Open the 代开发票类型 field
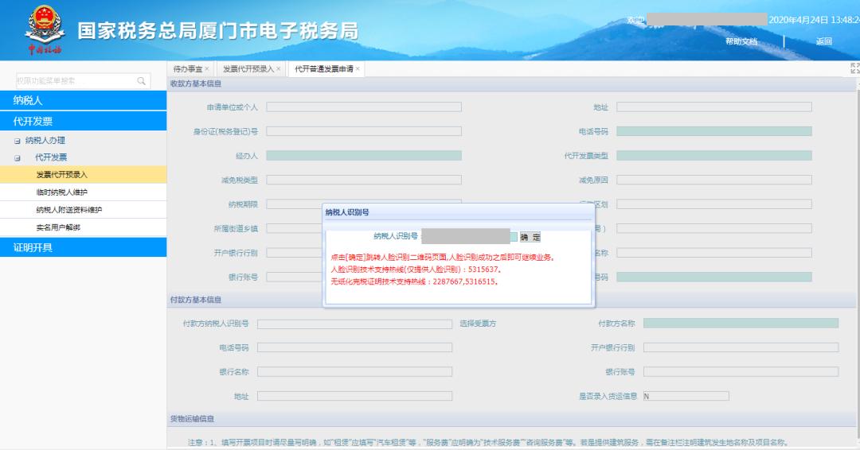The image size is (860, 450). tap(714, 156)
